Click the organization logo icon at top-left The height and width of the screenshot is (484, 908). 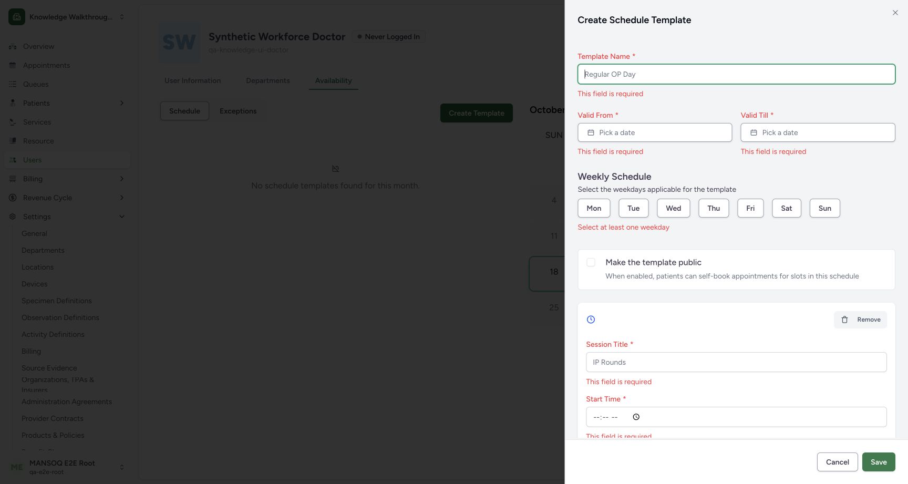(17, 17)
